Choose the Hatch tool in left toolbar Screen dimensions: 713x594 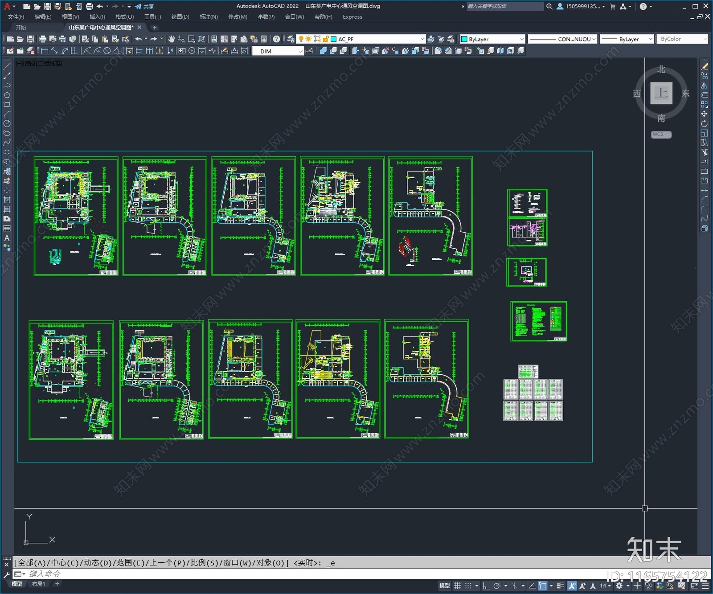(7, 200)
